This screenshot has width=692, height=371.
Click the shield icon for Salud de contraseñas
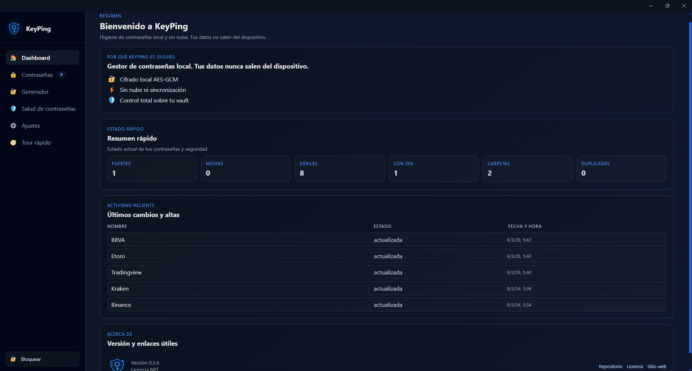tap(13, 109)
